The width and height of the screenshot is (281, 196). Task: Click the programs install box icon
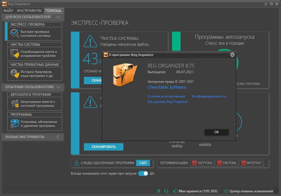tap(15, 123)
